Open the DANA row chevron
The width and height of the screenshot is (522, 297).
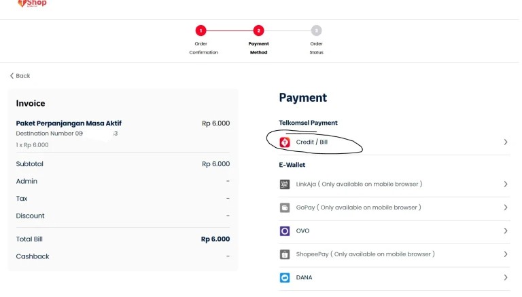tap(506, 278)
